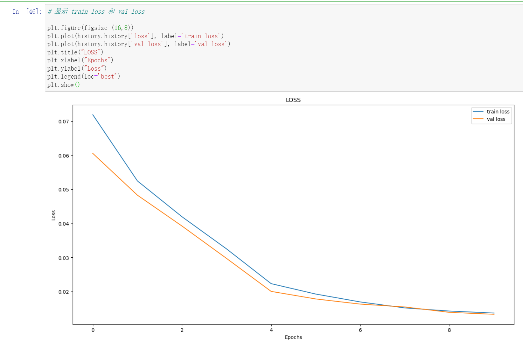Click the blue line's starting point at epoch 0
The height and width of the screenshot is (348, 523).
93,115
